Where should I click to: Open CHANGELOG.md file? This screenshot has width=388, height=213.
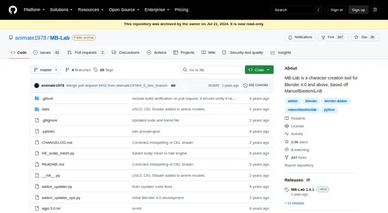[57, 143]
